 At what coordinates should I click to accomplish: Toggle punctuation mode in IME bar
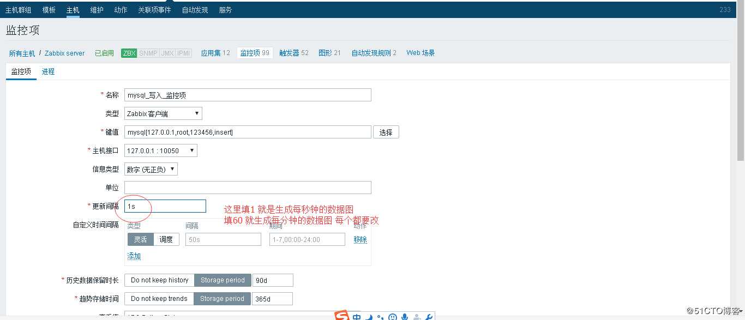[380, 317]
